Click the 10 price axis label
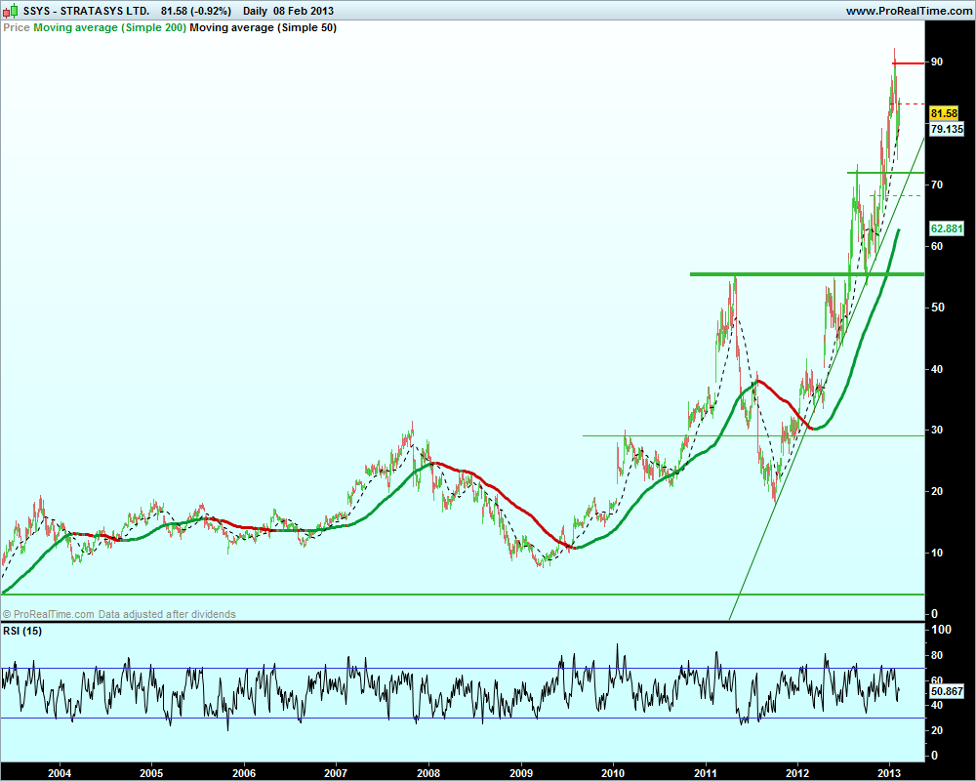 click(x=937, y=553)
